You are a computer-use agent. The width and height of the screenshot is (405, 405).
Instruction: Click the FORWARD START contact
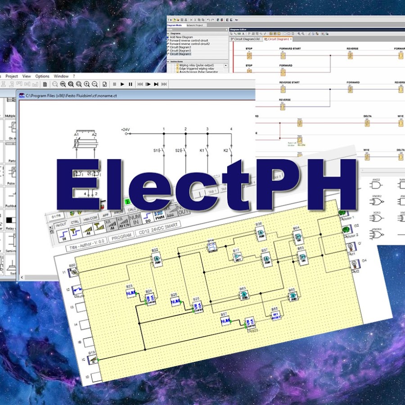283,55
